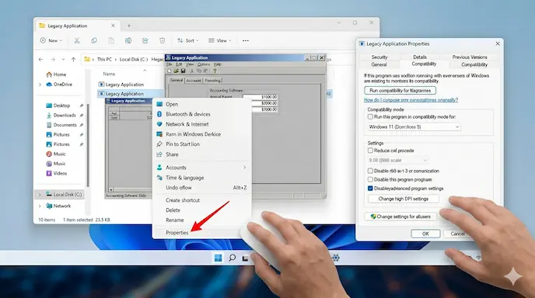The height and width of the screenshot is (298, 535).
Task: Click the Explorer sidebar vertical scrollbar
Action: click(88, 145)
